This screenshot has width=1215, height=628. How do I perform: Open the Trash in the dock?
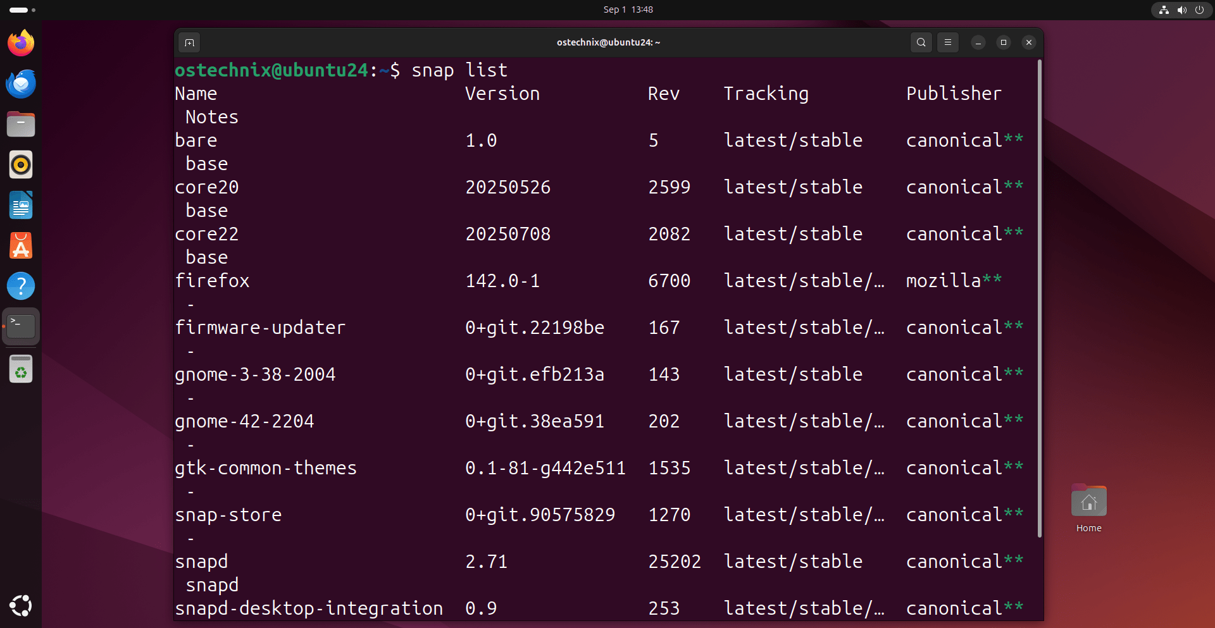[x=21, y=369]
